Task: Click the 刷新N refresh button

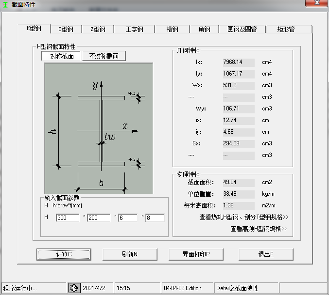Action: click(130, 254)
